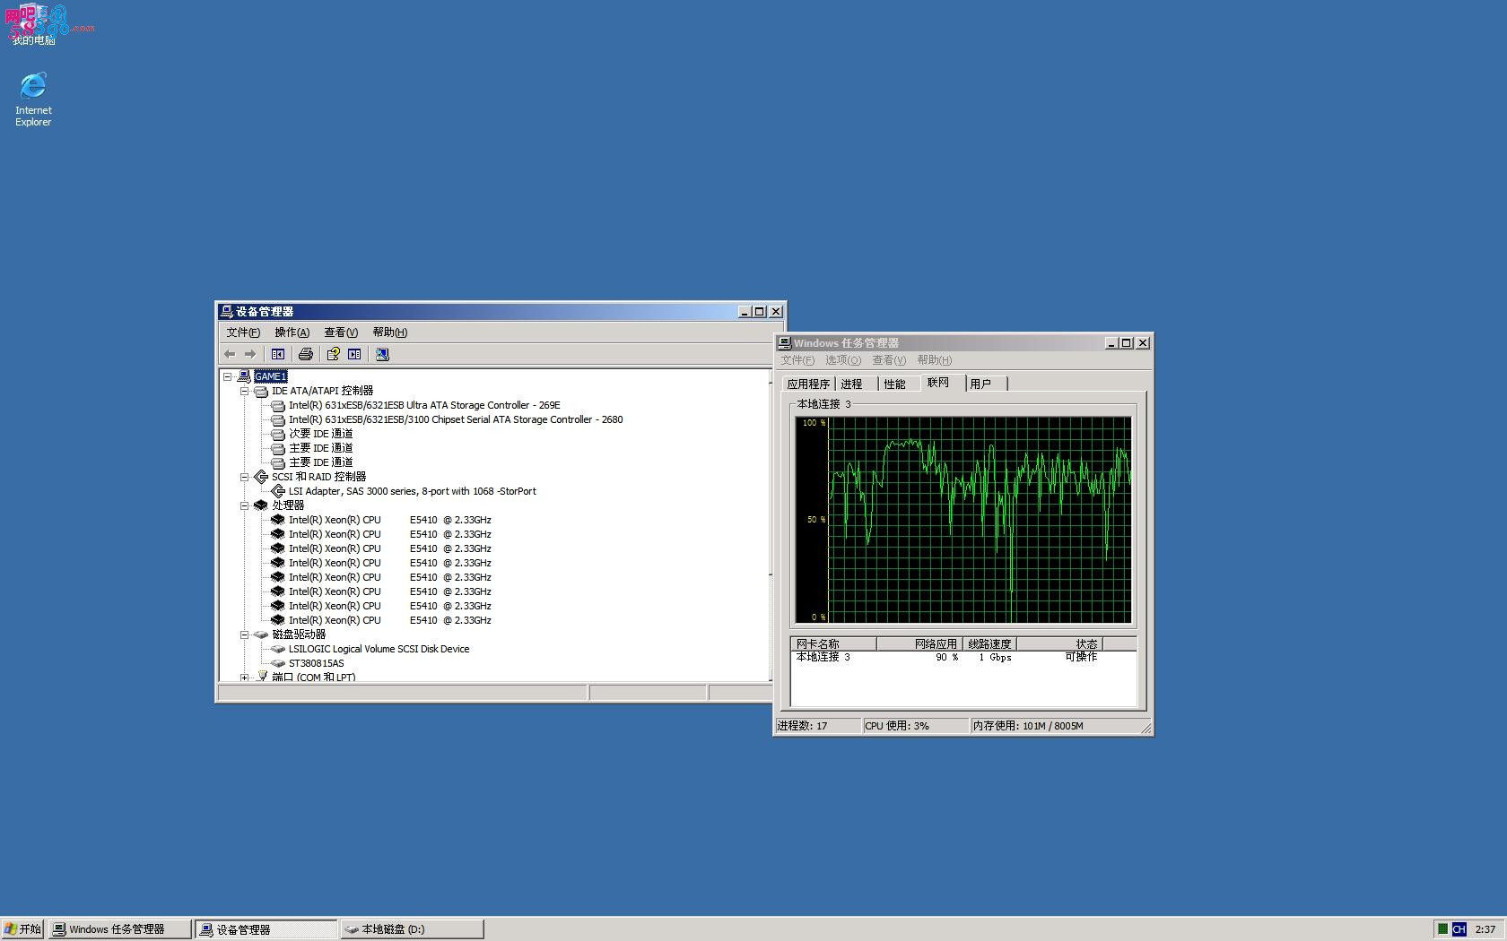Switch to the 进程 tab
This screenshot has width=1507, height=941.
852,384
